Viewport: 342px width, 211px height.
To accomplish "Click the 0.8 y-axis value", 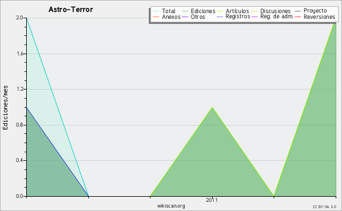I will pos(19,125).
